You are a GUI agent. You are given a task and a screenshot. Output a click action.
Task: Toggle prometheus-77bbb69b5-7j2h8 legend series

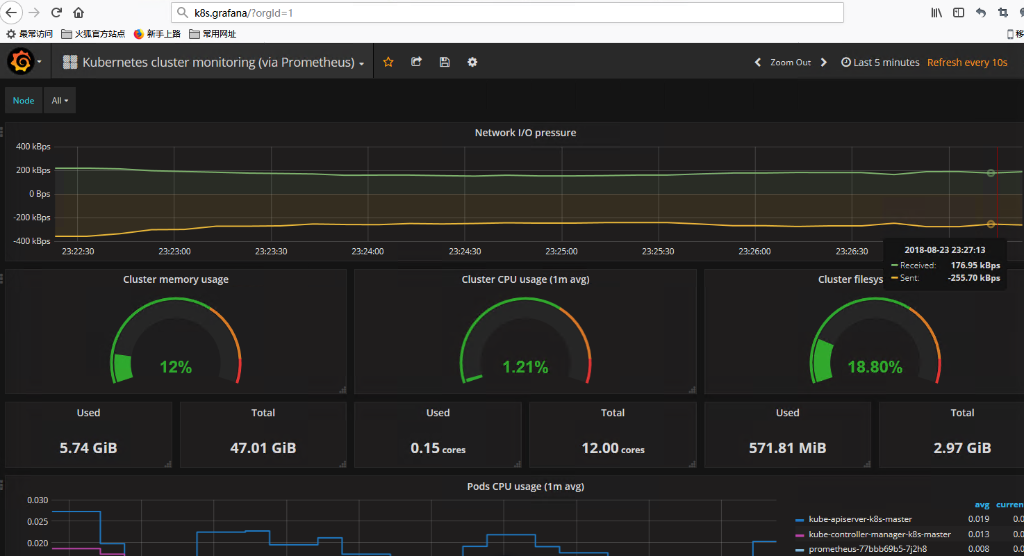pyautogui.click(x=868, y=549)
